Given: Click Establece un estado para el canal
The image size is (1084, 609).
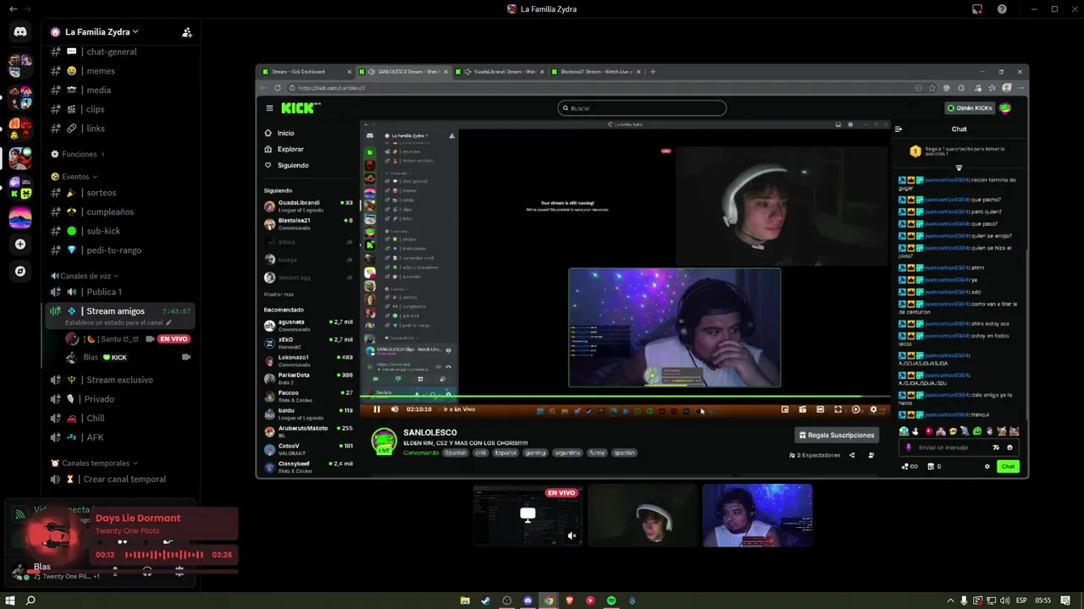Looking at the screenshot, I should 119,322.
